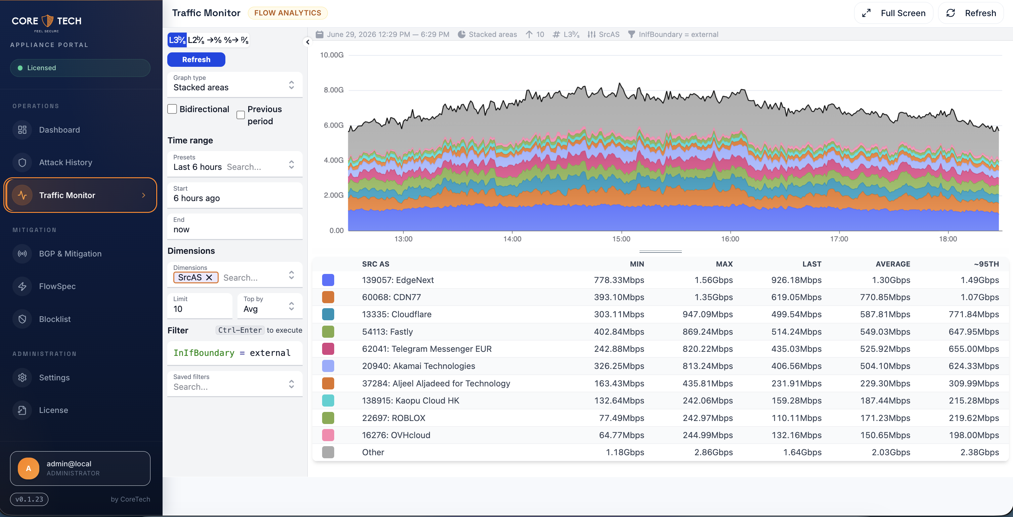Click the Start time field '6 hours ago'
Image resolution: width=1013 pixels, height=517 pixels.
(235, 195)
